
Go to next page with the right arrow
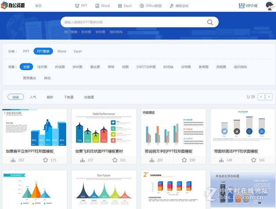[x=269, y=97]
